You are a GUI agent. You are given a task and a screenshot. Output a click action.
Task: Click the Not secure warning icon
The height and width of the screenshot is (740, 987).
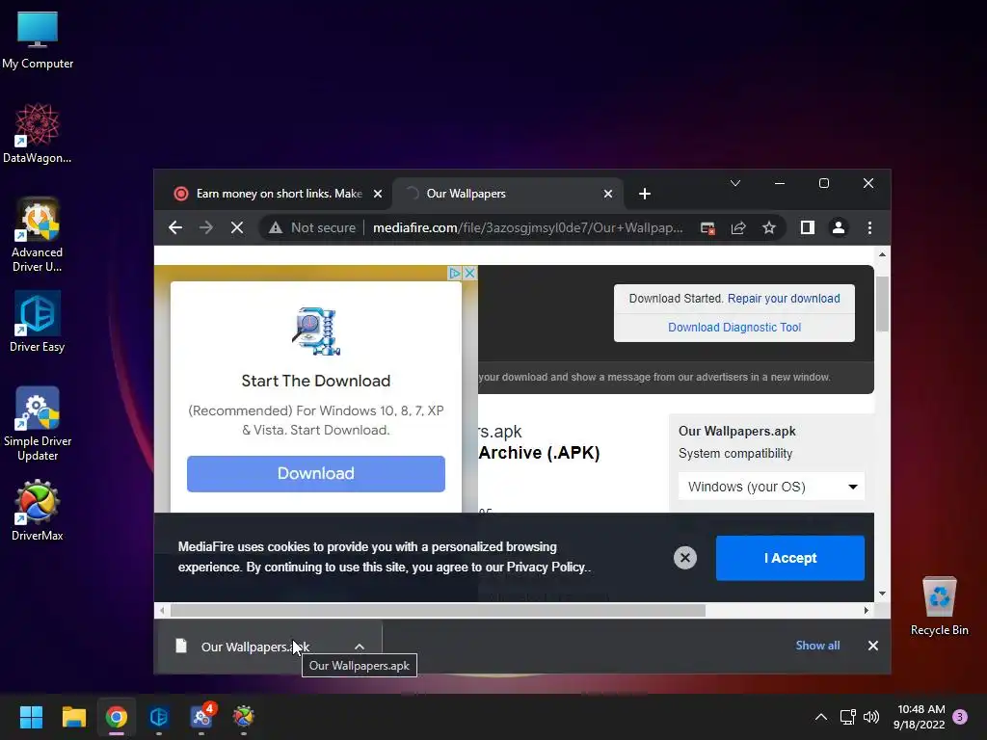coord(275,227)
